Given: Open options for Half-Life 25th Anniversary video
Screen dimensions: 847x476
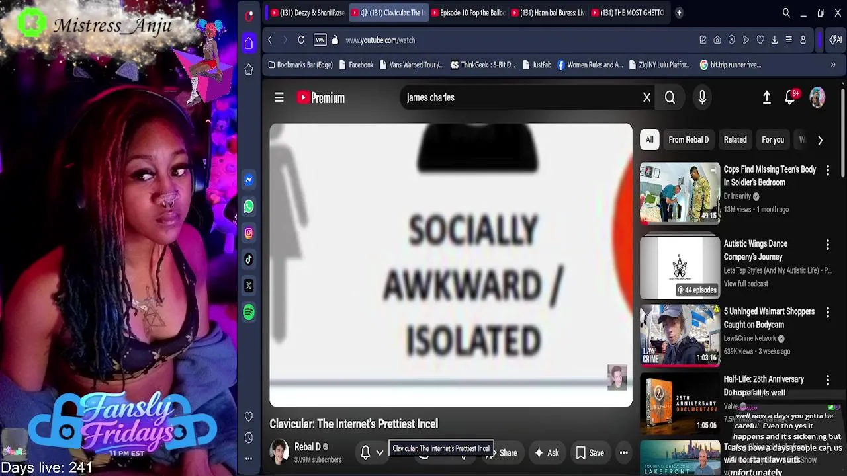Looking at the screenshot, I should (x=828, y=380).
